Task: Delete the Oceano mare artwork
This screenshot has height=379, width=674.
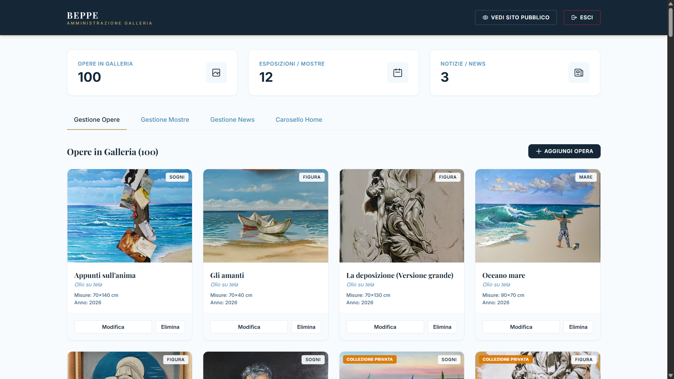Action: [x=578, y=327]
